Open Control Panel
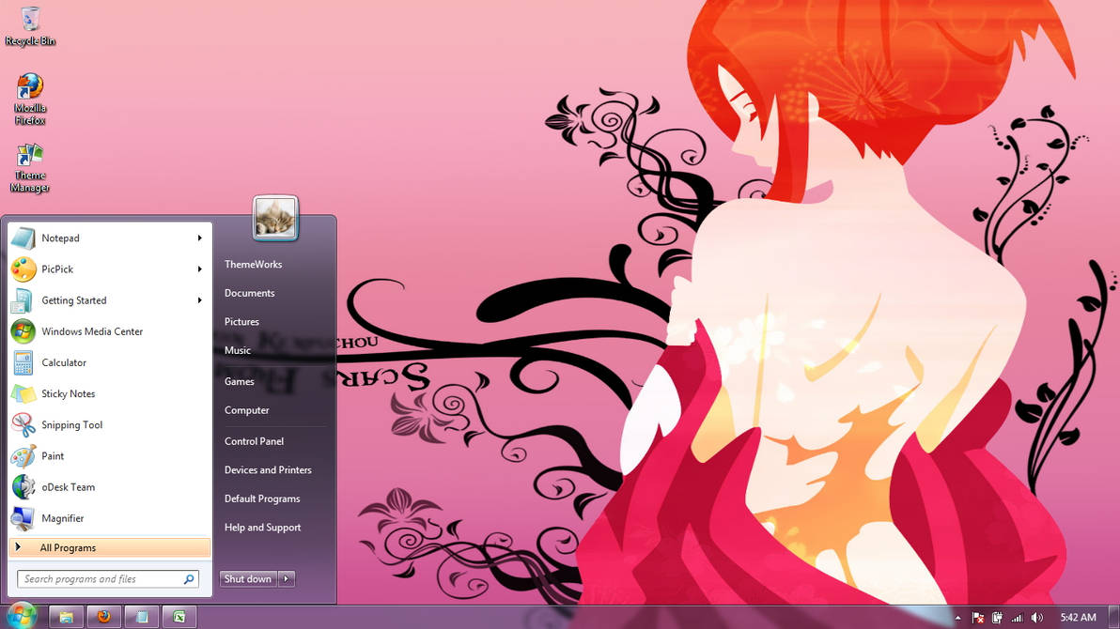Image resolution: width=1120 pixels, height=629 pixels. [254, 441]
